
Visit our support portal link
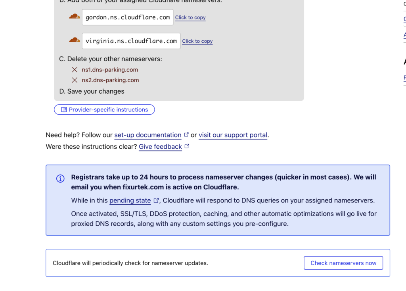pyautogui.click(x=233, y=135)
